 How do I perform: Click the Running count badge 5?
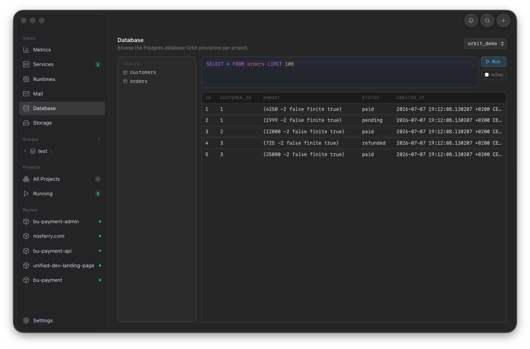coord(98,194)
